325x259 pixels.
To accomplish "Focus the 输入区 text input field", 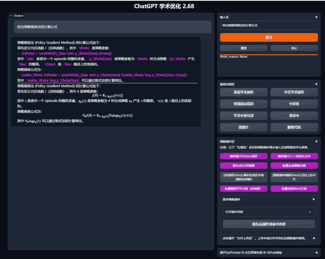I will 269,26.
